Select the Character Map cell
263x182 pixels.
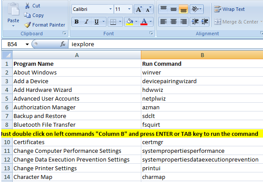coord(77,177)
